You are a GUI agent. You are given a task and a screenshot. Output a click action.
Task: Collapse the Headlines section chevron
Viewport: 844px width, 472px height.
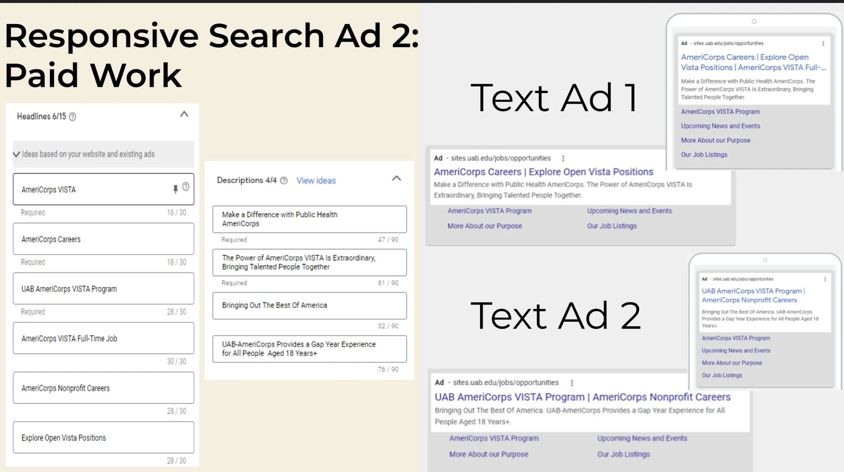point(184,114)
